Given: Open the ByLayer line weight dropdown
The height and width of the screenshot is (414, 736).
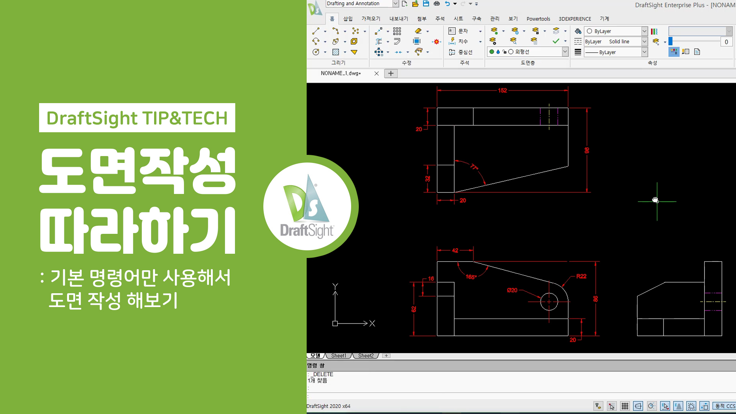Looking at the screenshot, I should click(x=644, y=52).
